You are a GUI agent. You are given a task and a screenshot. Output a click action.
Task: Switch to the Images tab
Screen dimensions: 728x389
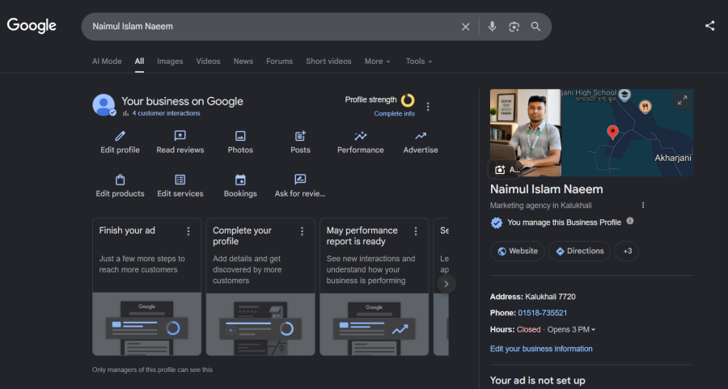170,61
